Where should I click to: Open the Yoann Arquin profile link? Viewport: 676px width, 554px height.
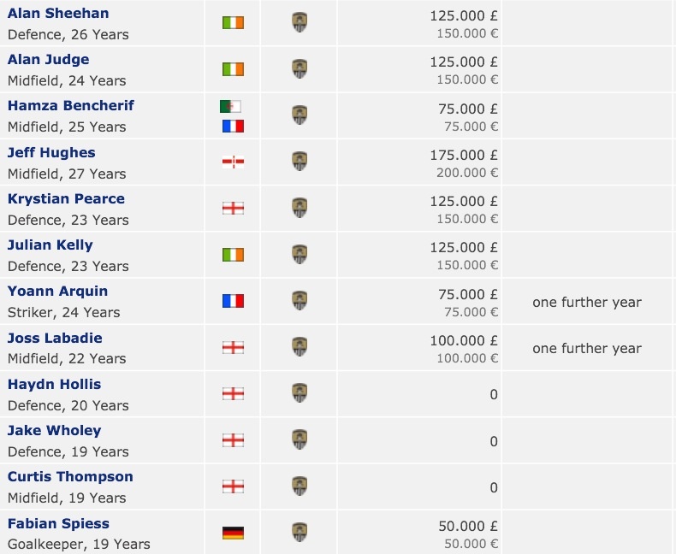[x=57, y=292]
